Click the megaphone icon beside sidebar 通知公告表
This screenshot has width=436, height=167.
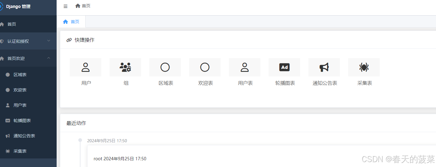coord(8,136)
